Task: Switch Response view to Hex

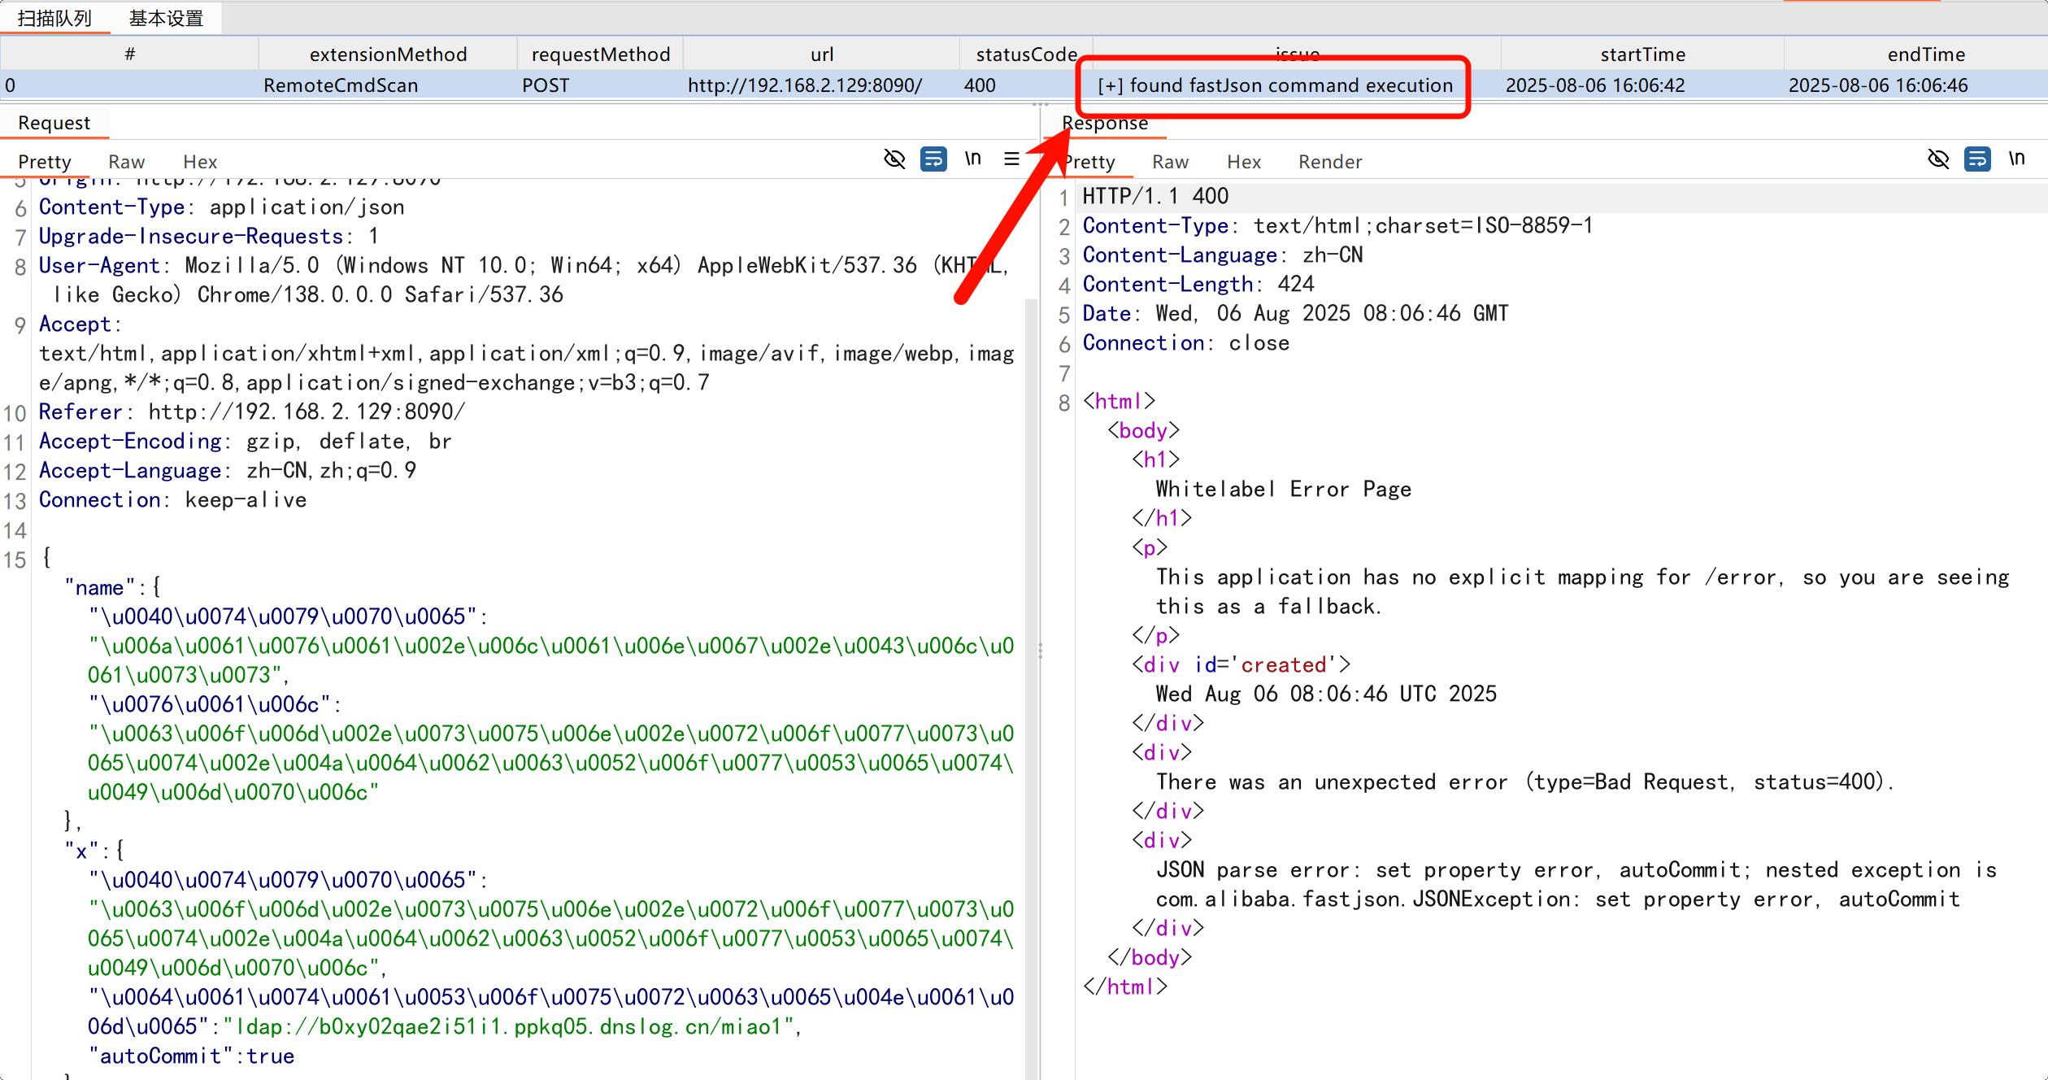Action: pos(1244,162)
